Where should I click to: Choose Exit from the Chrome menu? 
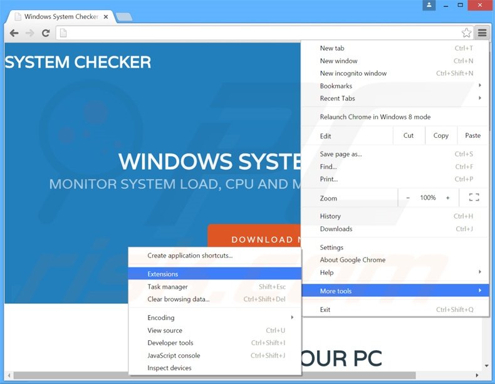tap(395, 309)
